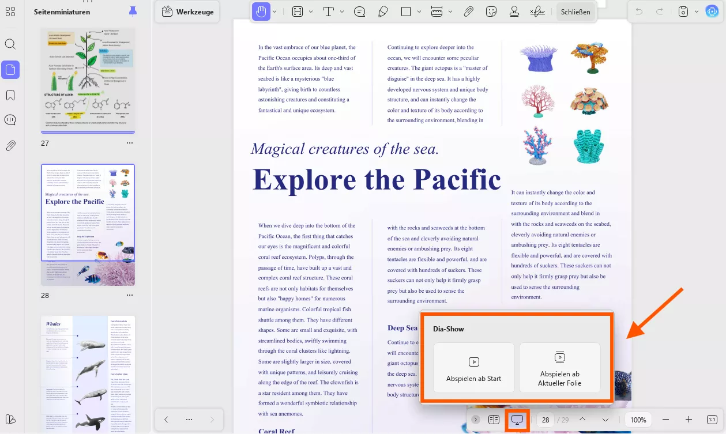Expand the shape rectangle dropdown arrow

click(419, 12)
